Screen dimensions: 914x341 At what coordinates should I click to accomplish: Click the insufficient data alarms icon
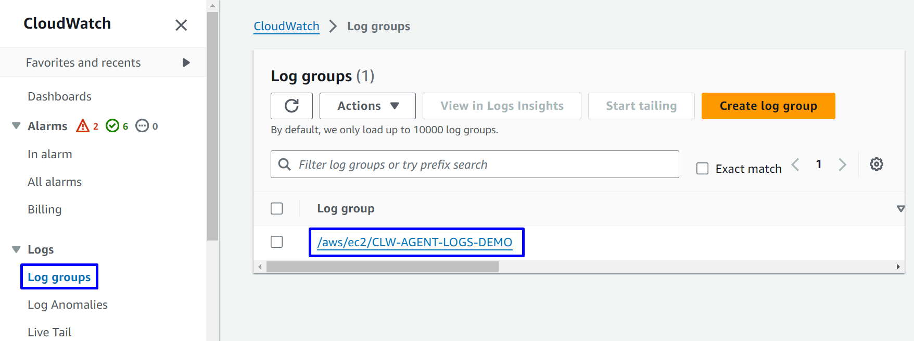point(142,126)
